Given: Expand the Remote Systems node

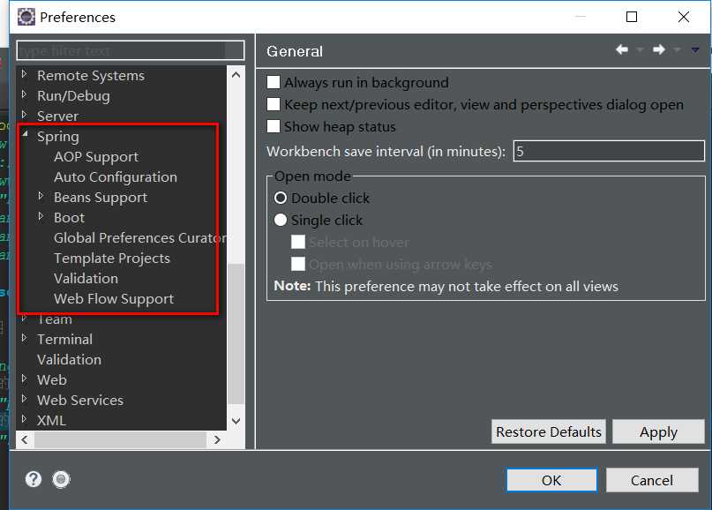Looking at the screenshot, I should coord(25,73).
